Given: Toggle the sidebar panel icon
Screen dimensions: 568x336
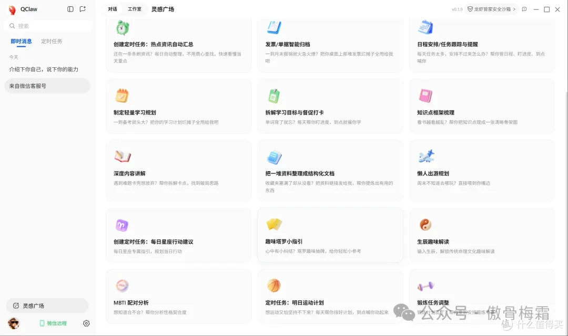Looking at the screenshot, I should [x=70, y=9].
